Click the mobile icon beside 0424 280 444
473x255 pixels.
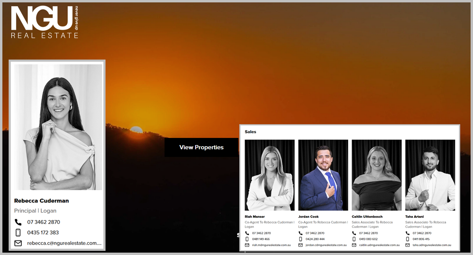point(301,239)
